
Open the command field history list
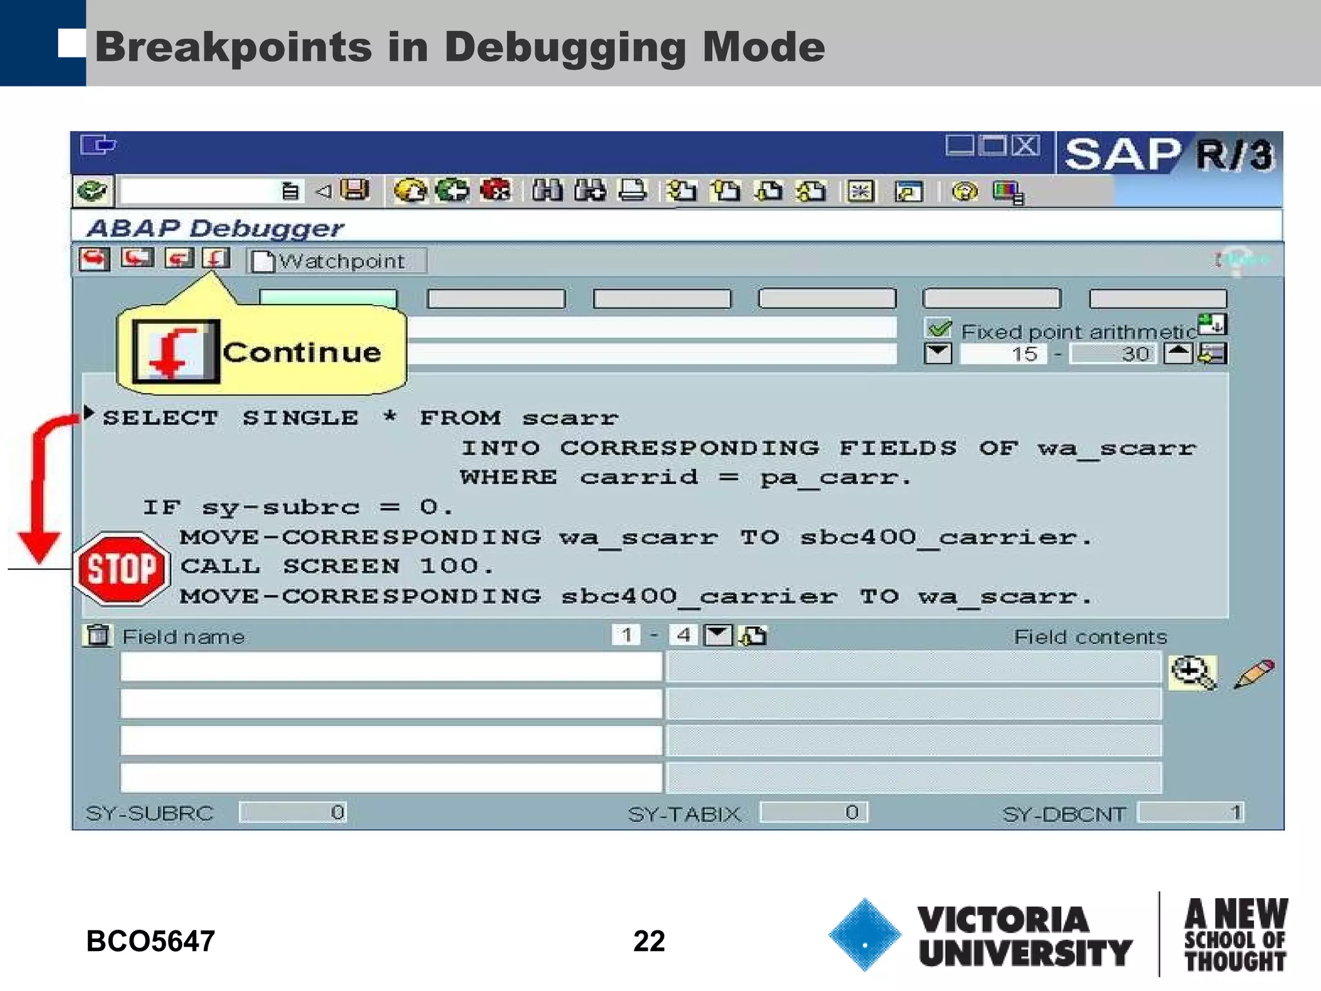290,191
